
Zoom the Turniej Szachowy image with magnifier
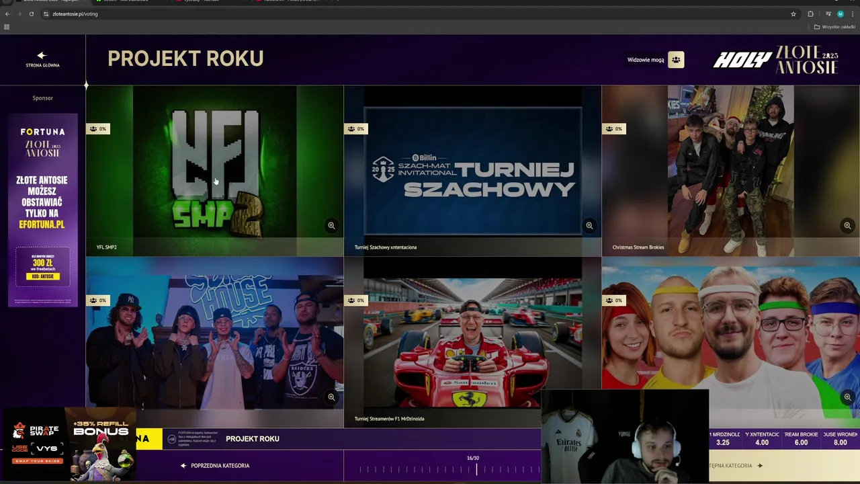(589, 226)
